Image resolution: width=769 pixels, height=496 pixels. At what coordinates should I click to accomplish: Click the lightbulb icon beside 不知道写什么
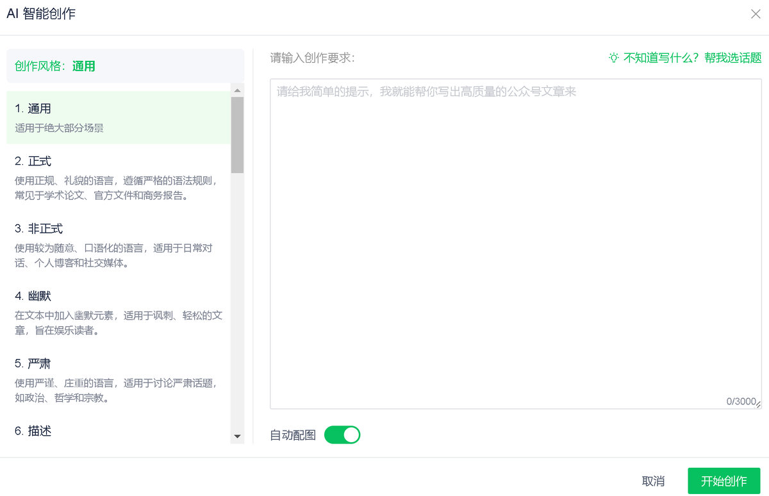pos(614,58)
